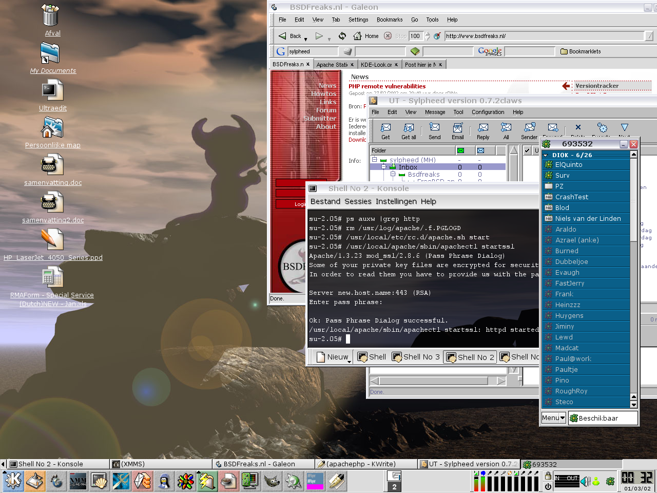Click Send icon in Sylpheed toolbar
The image size is (657, 493).
(x=434, y=127)
